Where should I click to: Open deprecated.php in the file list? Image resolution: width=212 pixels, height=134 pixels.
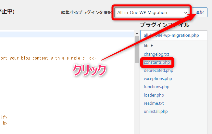158,71
